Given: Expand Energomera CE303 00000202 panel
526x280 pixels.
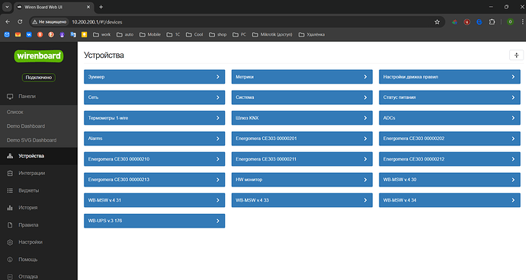Looking at the screenshot, I should [450, 138].
